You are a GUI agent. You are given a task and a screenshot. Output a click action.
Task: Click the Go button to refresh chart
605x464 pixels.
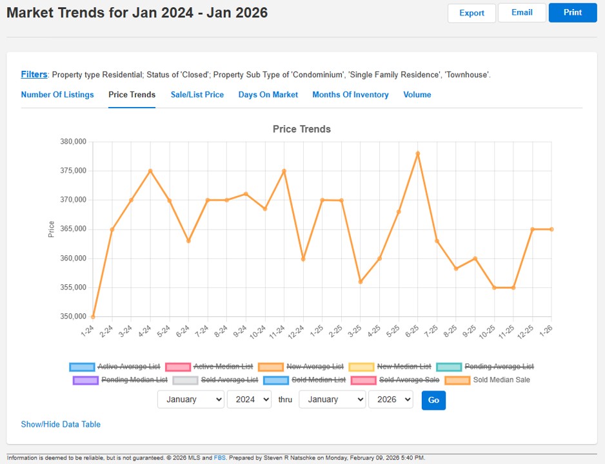(x=433, y=400)
